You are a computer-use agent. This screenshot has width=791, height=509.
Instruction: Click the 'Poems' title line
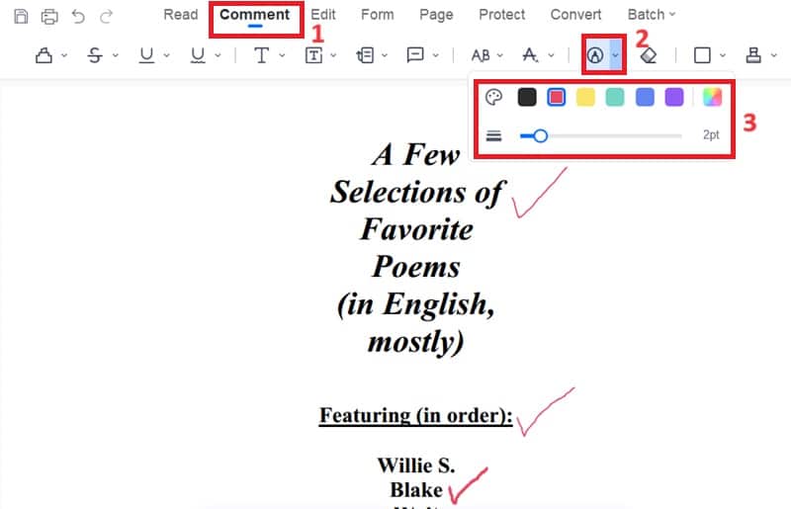416,267
